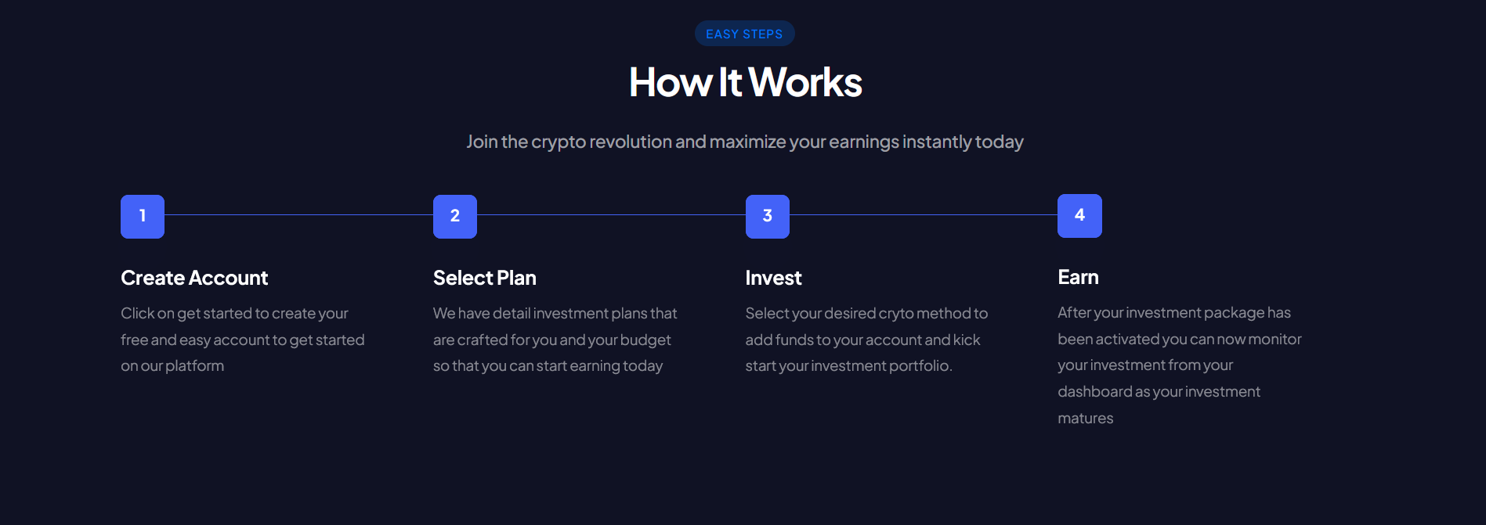Click the line connecting steps 3 and 4

924,215
